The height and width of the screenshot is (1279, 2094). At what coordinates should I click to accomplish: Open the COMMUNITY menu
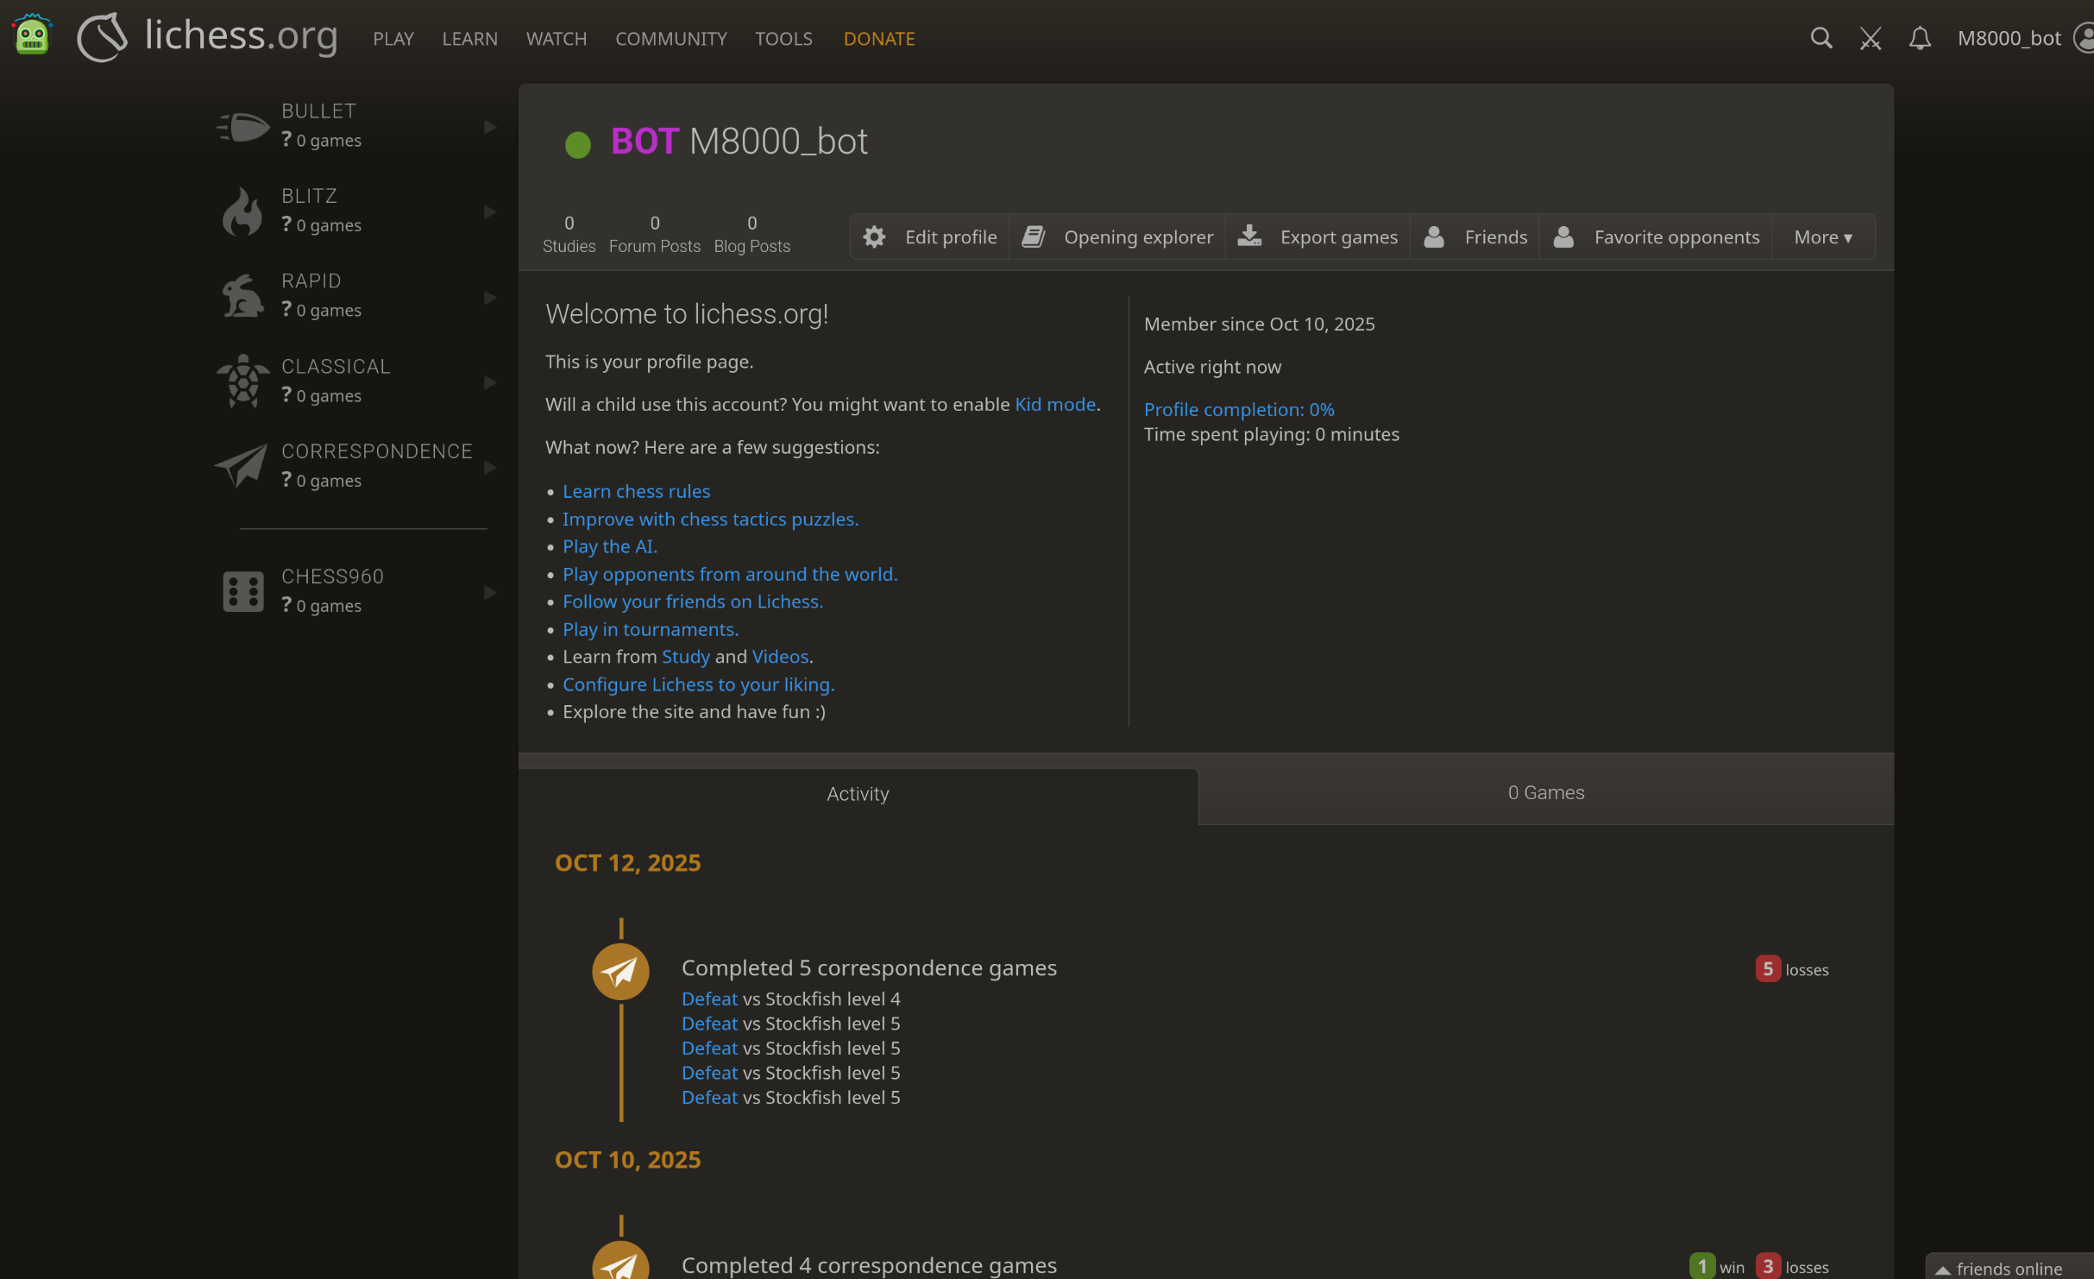click(670, 39)
